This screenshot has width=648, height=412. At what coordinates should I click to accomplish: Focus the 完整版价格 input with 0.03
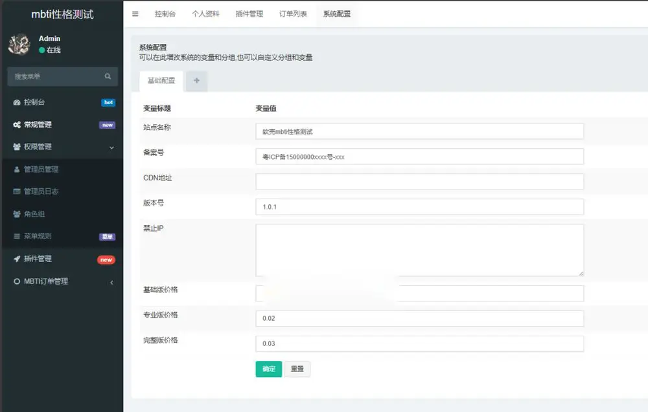coord(419,343)
